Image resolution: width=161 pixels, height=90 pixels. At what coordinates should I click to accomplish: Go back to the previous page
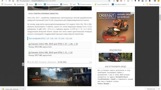pos(2,1)
